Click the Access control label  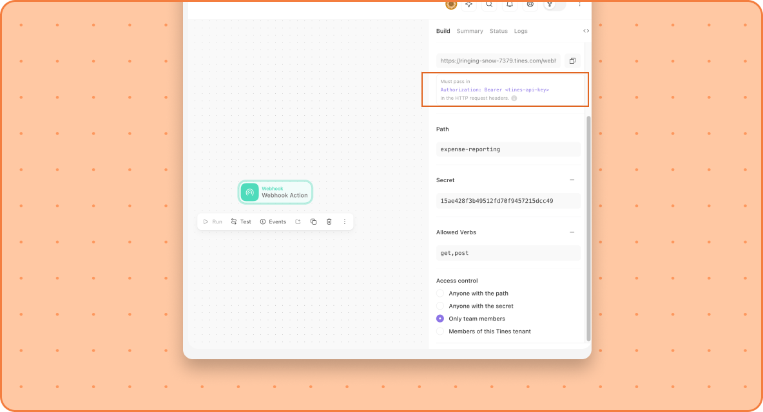click(457, 281)
